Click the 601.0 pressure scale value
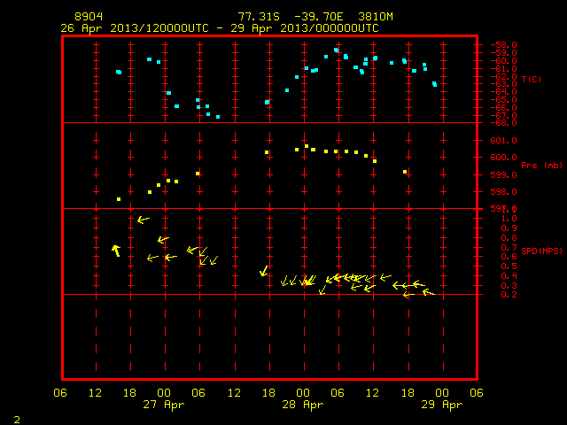This screenshot has width=567, height=425. 503,140
